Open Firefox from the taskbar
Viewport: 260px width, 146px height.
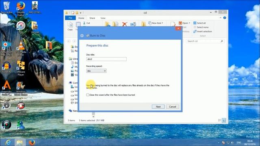32,142
